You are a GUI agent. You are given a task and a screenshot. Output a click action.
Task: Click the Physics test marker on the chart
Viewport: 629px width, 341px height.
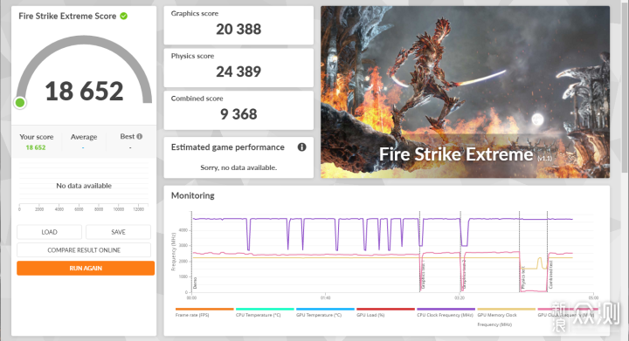(523, 277)
